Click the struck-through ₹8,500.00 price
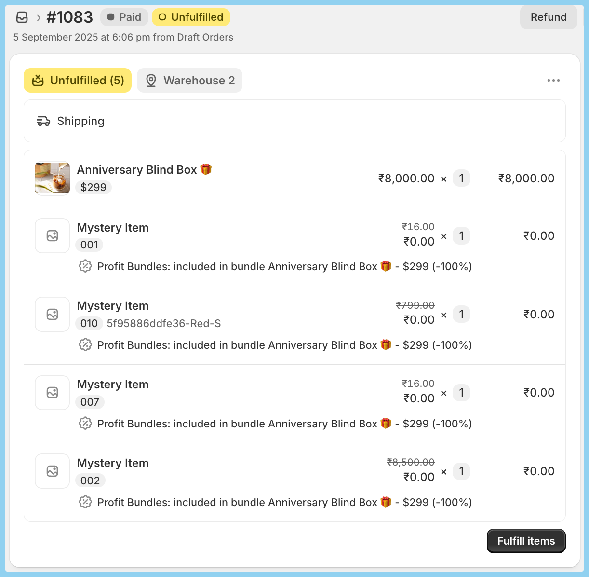Image resolution: width=589 pixels, height=577 pixels. coord(411,462)
